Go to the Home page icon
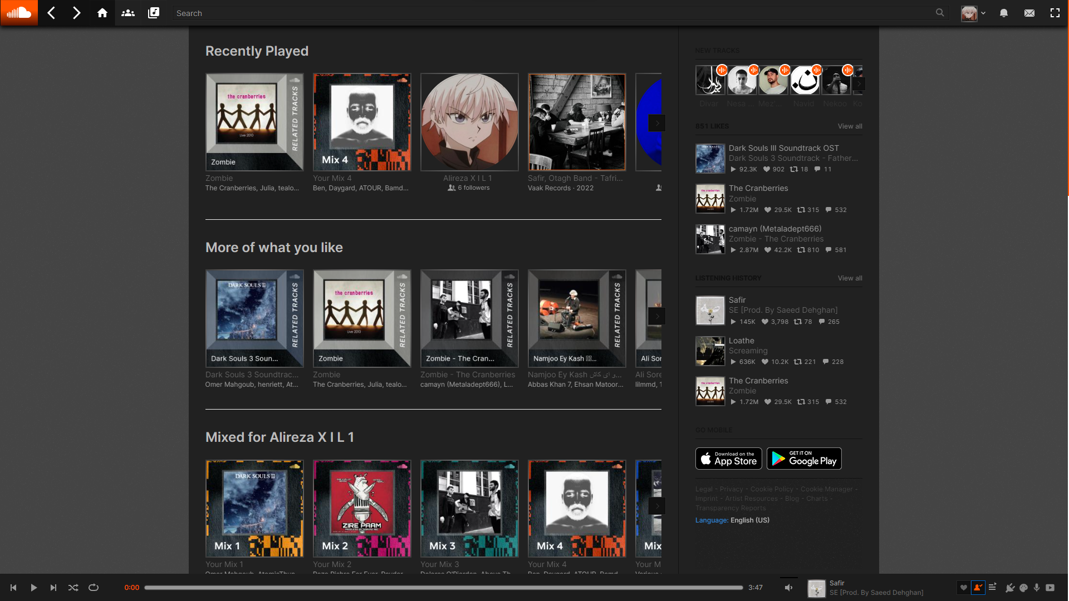This screenshot has width=1069, height=601. pos(102,13)
